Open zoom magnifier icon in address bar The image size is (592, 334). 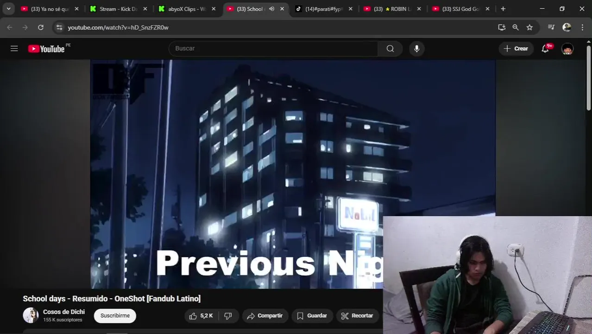coord(516,27)
